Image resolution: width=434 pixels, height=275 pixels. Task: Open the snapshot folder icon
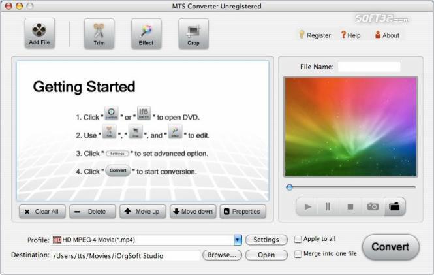tap(394, 206)
